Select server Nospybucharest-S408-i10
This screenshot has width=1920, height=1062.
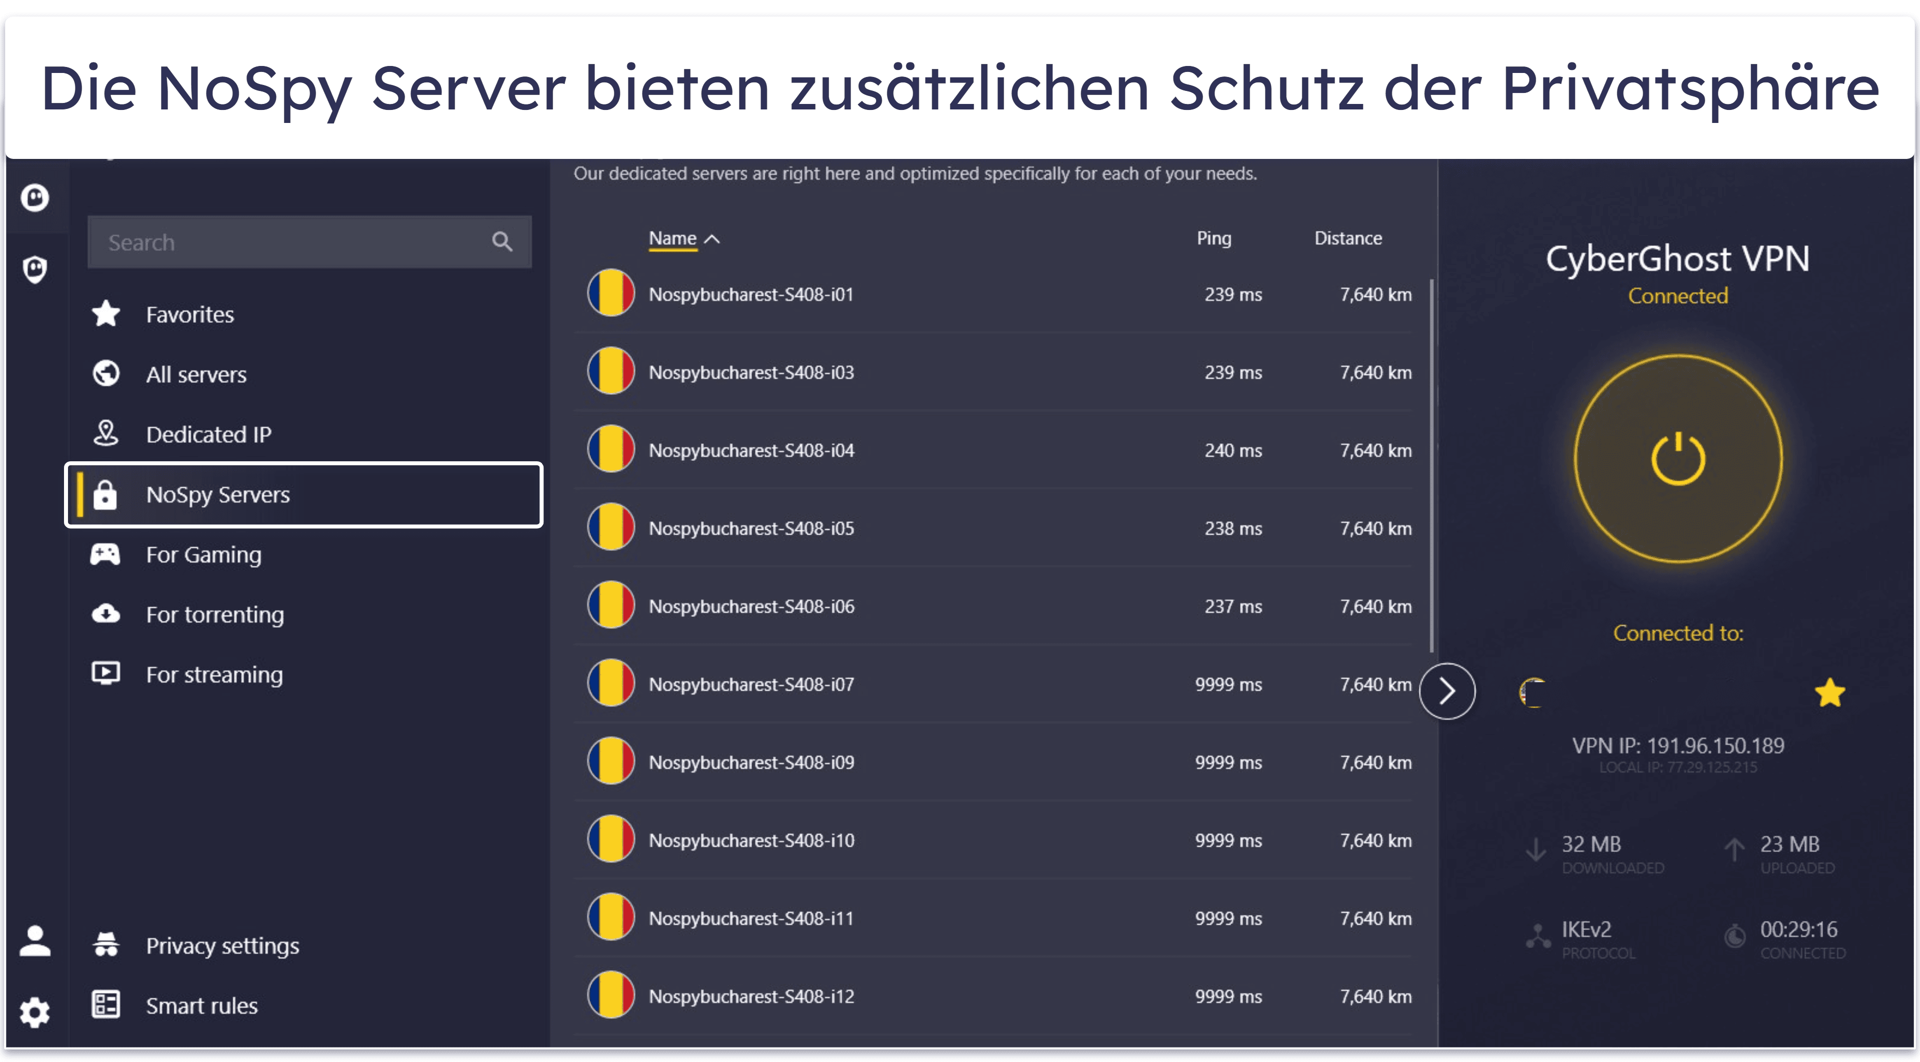(993, 840)
